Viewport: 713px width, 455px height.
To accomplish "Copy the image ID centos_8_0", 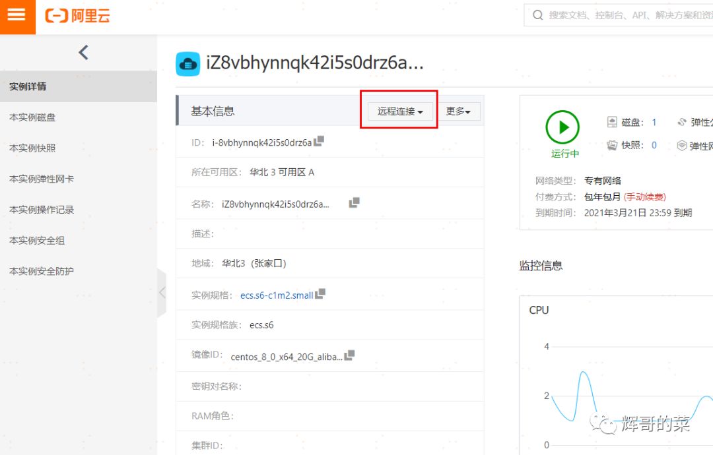I will coord(349,355).
